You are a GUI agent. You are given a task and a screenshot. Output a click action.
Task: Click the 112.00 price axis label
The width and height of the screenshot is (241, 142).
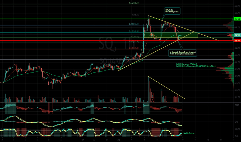tap(237, 97)
